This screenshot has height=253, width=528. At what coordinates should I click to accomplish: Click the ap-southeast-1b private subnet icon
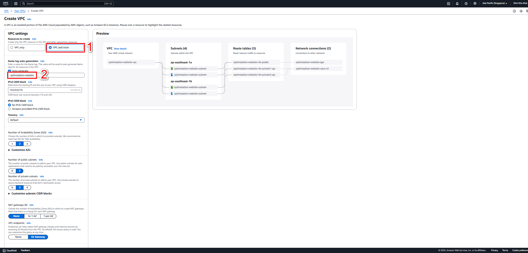click(x=172, y=94)
